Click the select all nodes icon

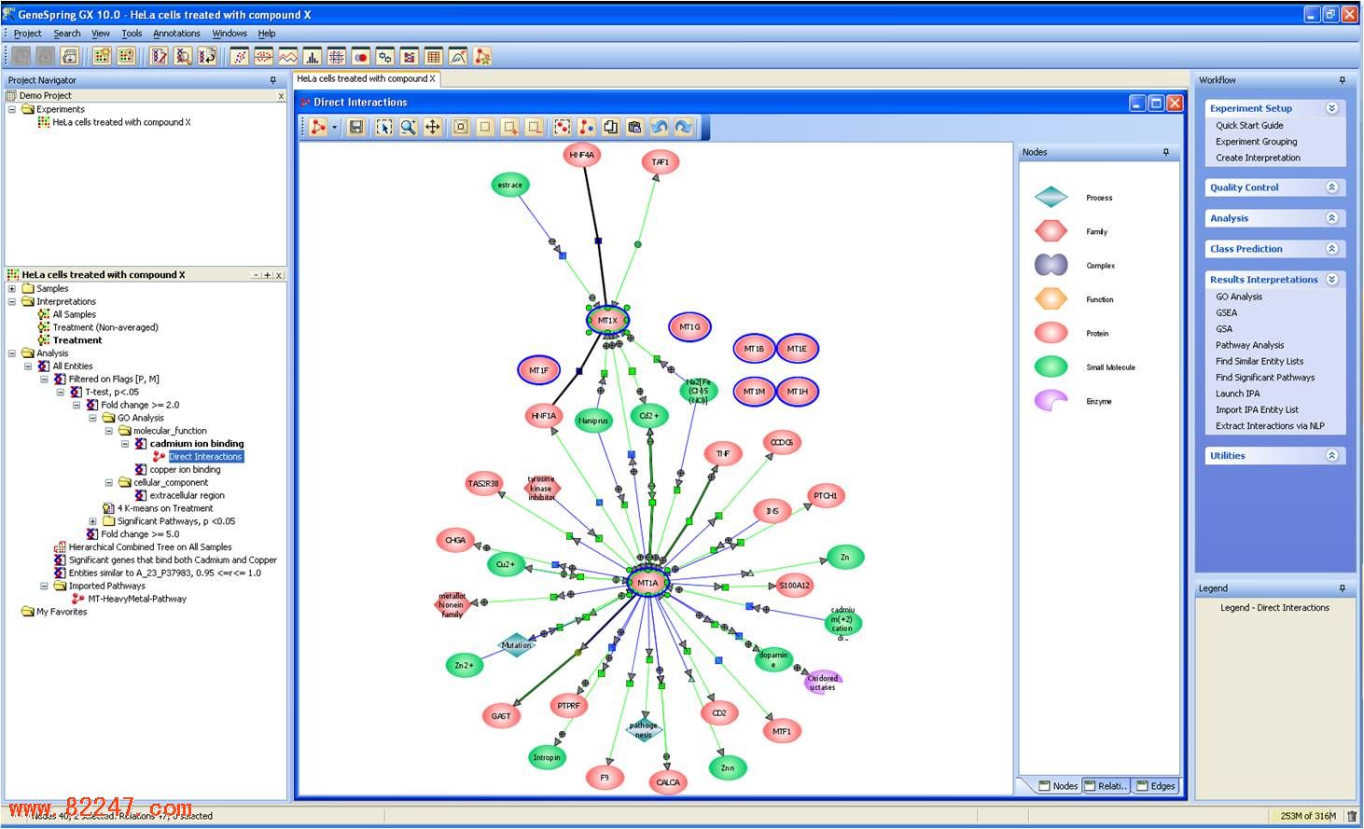click(562, 127)
